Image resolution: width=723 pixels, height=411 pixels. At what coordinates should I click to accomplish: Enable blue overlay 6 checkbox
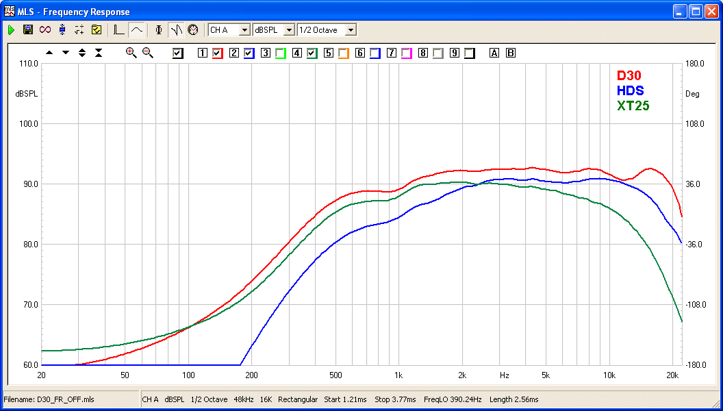375,53
